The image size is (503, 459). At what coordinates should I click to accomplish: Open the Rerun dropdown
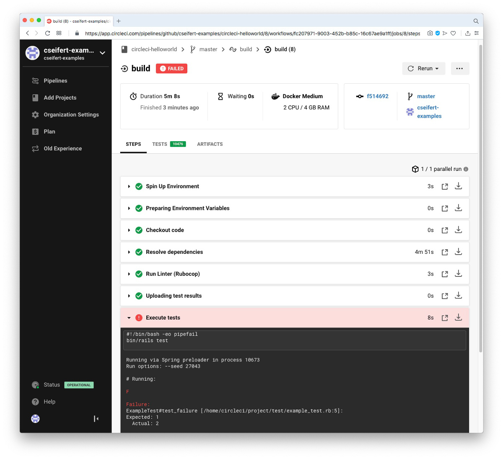click(423, 68)
